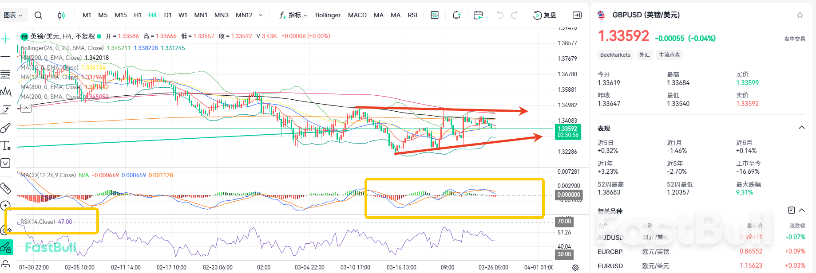The width and height of the screenshot is (816, 273).
Task: Open the emoji sticker tool
Action: pos(5,163)
